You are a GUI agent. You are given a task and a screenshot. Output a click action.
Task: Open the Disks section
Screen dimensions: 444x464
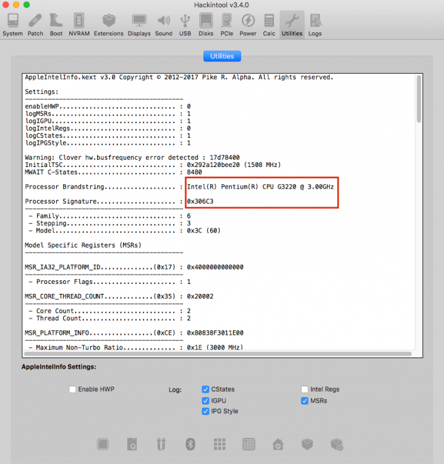pos(206,25)
